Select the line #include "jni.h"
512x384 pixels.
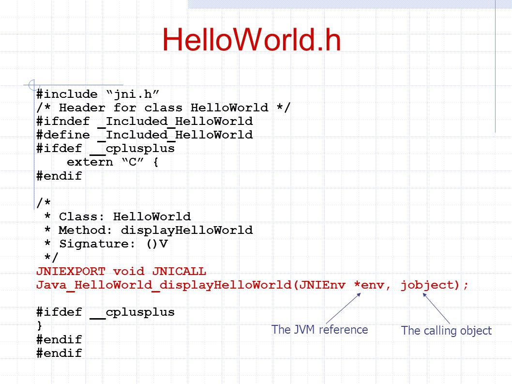[98, 94]
